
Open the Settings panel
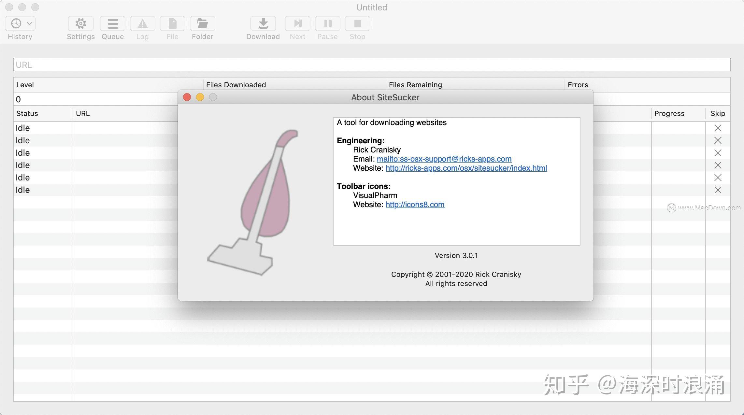click(x=80, y=23)
